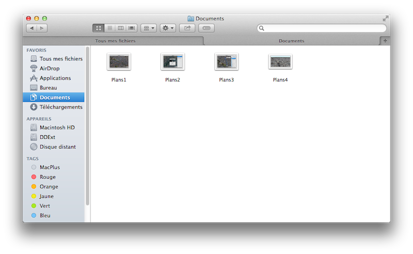Close the Finder window with red button
The width and height of the screenshot is (413, 254).
(28, 19)
